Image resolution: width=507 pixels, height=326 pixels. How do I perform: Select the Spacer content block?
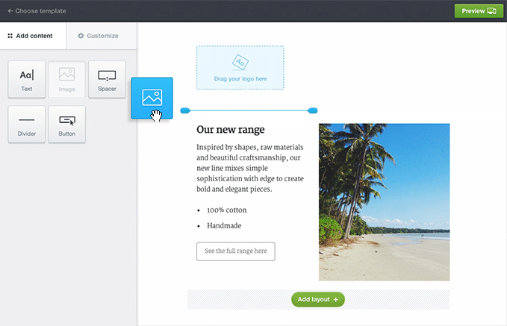click(x=107, y=80)
